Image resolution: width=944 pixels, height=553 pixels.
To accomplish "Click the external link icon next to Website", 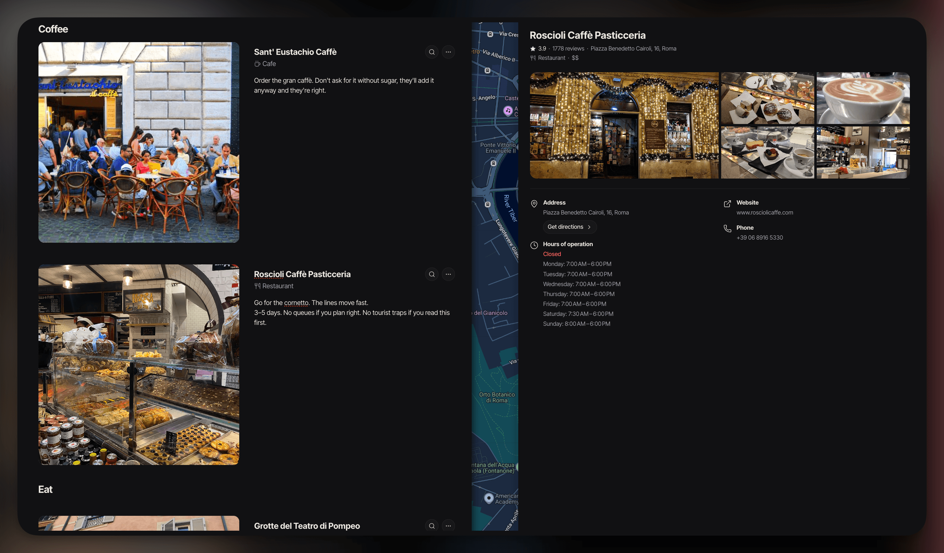I will (727, 204).
